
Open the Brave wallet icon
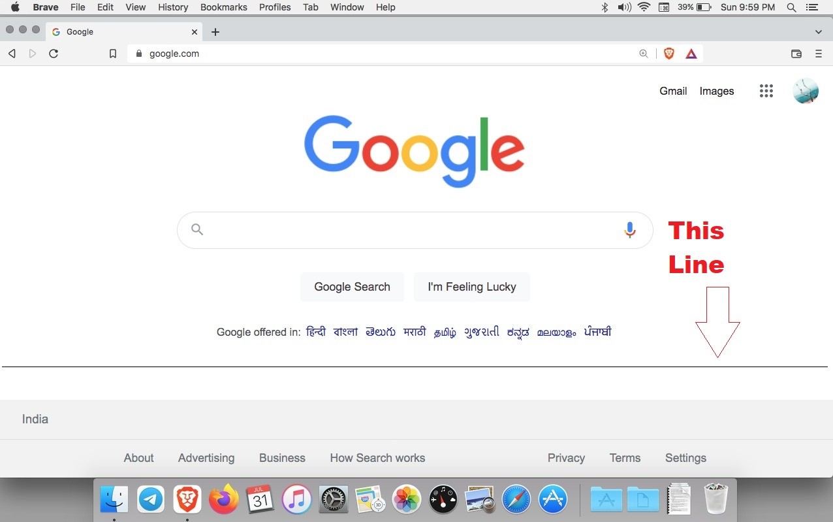coord(796,54)
